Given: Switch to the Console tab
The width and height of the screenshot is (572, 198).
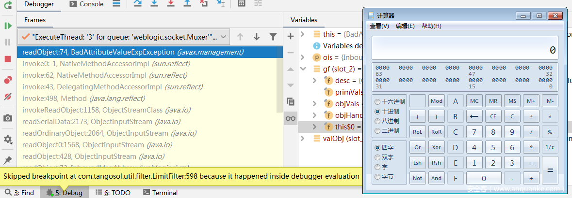Looking at the screenshot, I should [x=86, y=4].
